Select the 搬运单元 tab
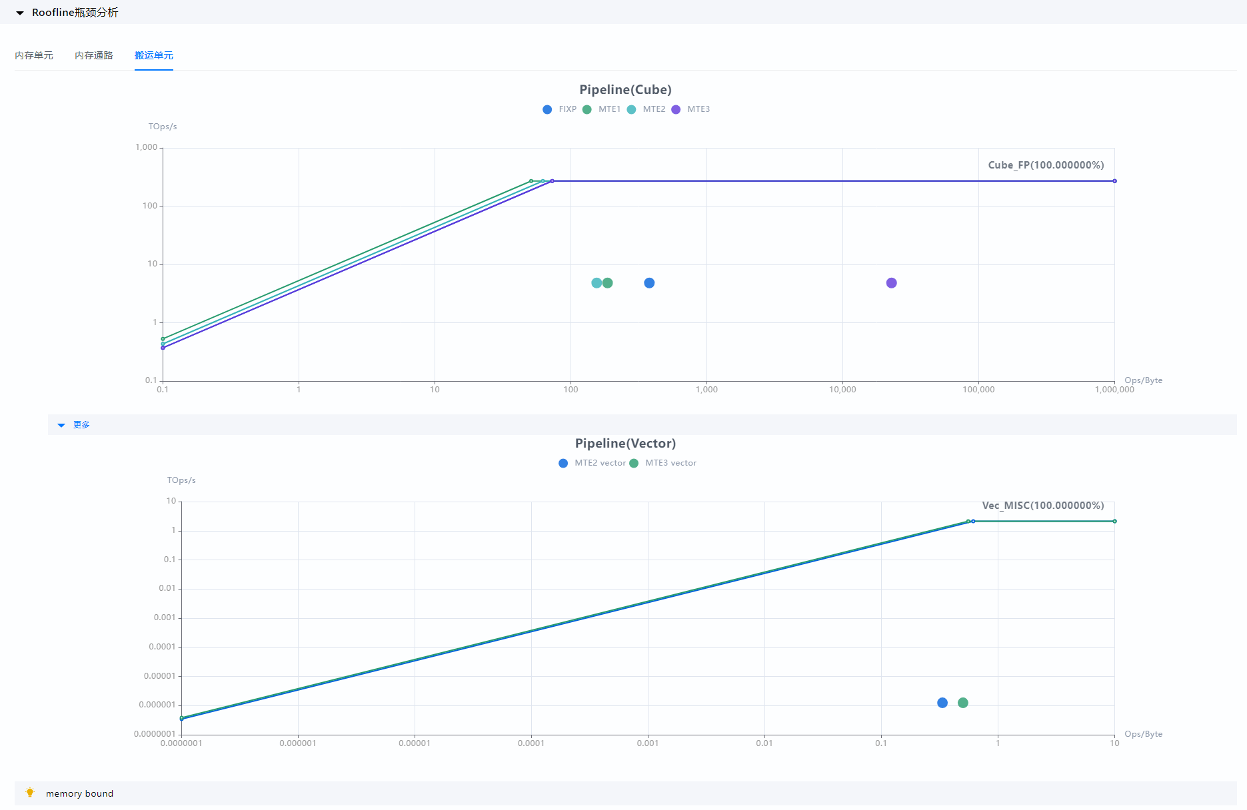 154,55
